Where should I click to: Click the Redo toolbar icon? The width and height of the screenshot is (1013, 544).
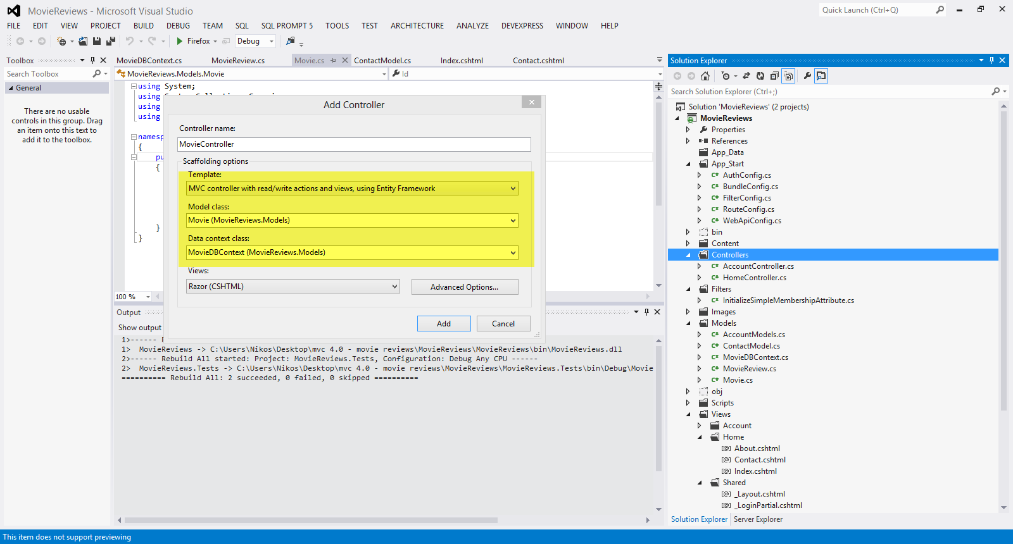click(x=152, y=41)
